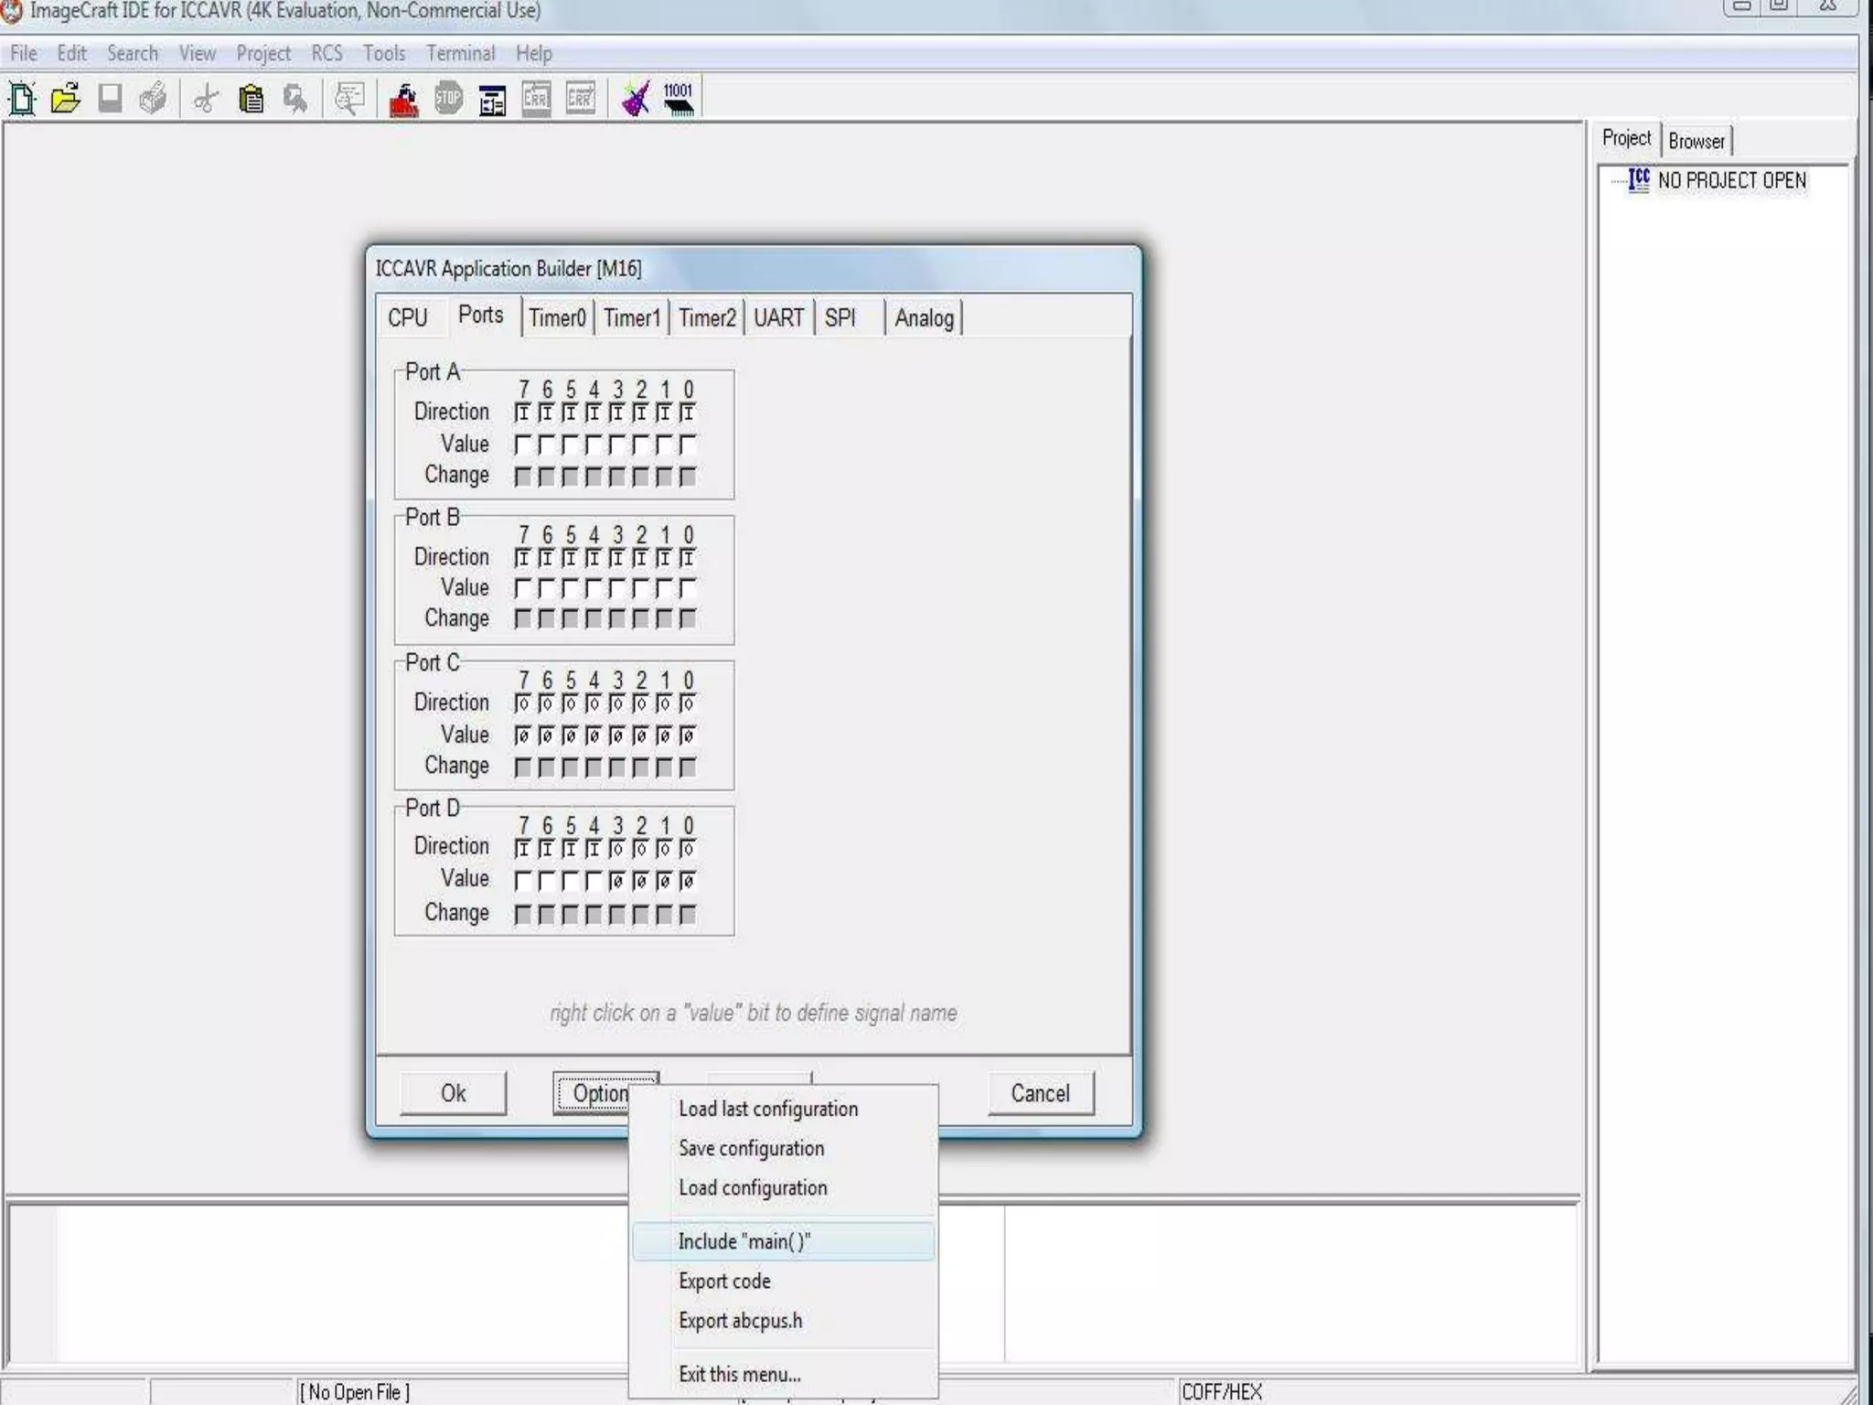
Task: Click NO PROJECT OPEN tree item
Action: [1732, 180]
